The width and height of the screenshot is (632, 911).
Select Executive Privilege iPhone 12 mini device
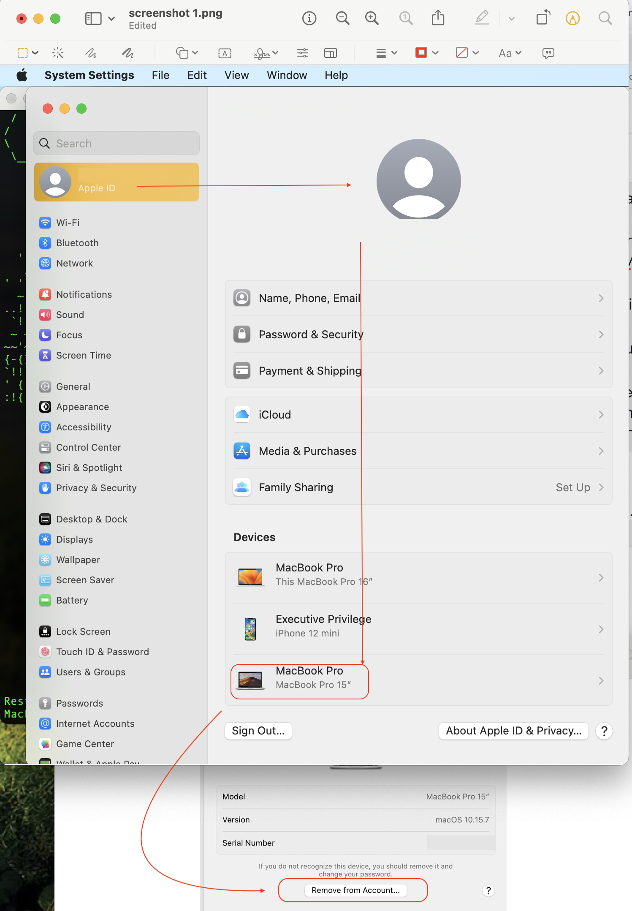coord(418,629)
